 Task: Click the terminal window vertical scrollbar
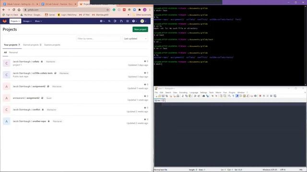tap(306, 45)
